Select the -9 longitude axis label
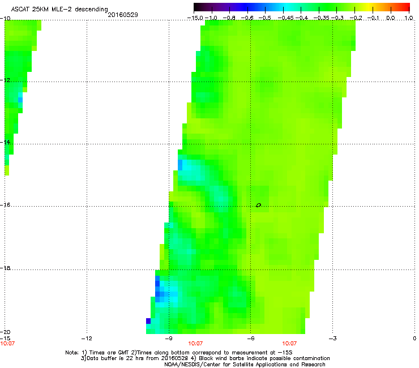 pos(169,339)
